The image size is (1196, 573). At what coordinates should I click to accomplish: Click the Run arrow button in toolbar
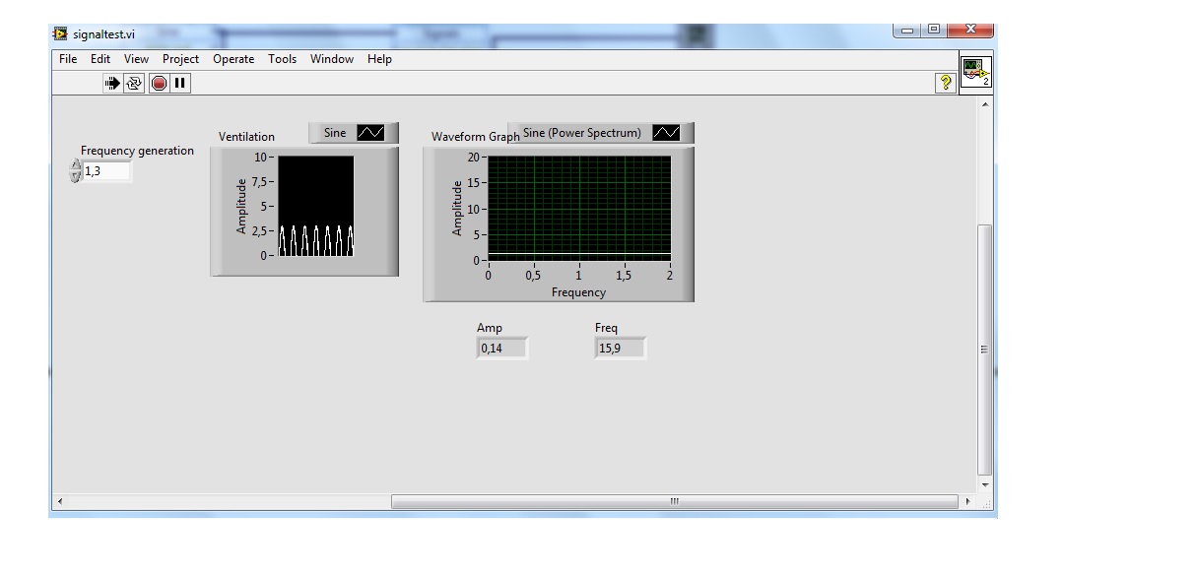point(112,84)
